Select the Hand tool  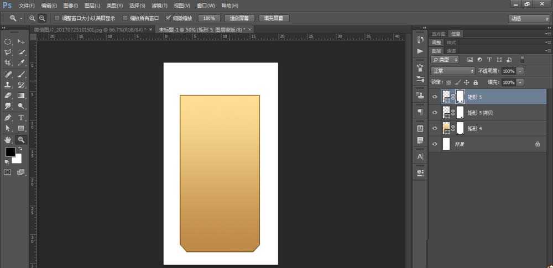(8, 140)
